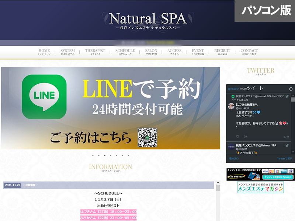Navigate to the RECRUIT page
The width and height of the screenshot is (295, 221).
pyautogui.click(x=222, y=52)
